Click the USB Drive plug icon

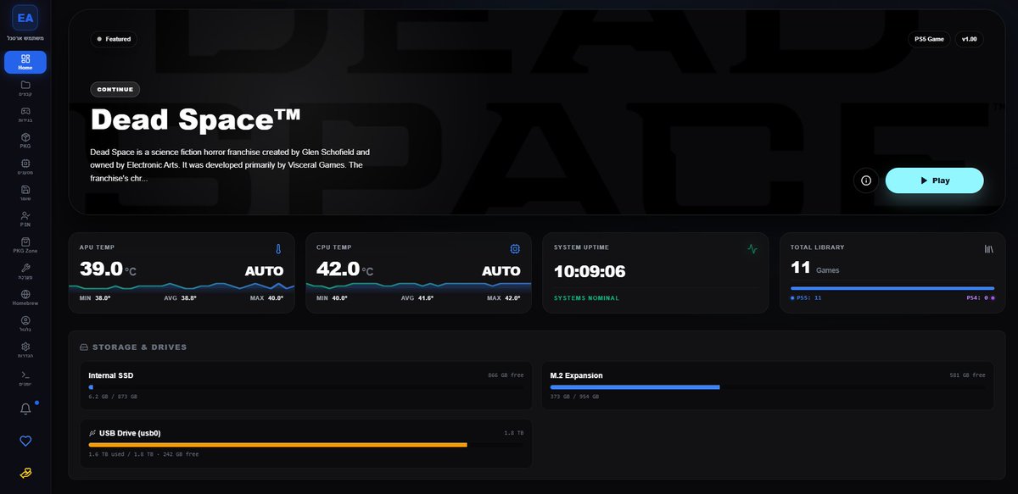[92, 433]
